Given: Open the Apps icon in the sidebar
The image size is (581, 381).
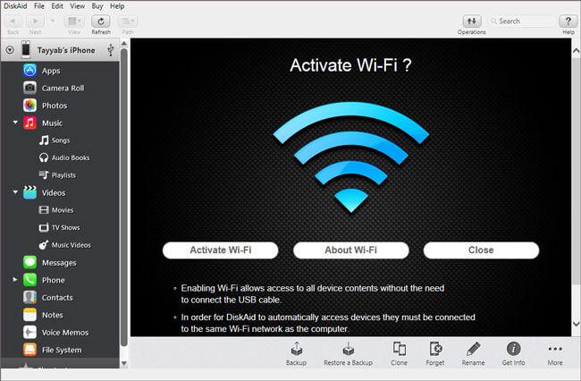Looking at the screenshot, I should point(30,71).
